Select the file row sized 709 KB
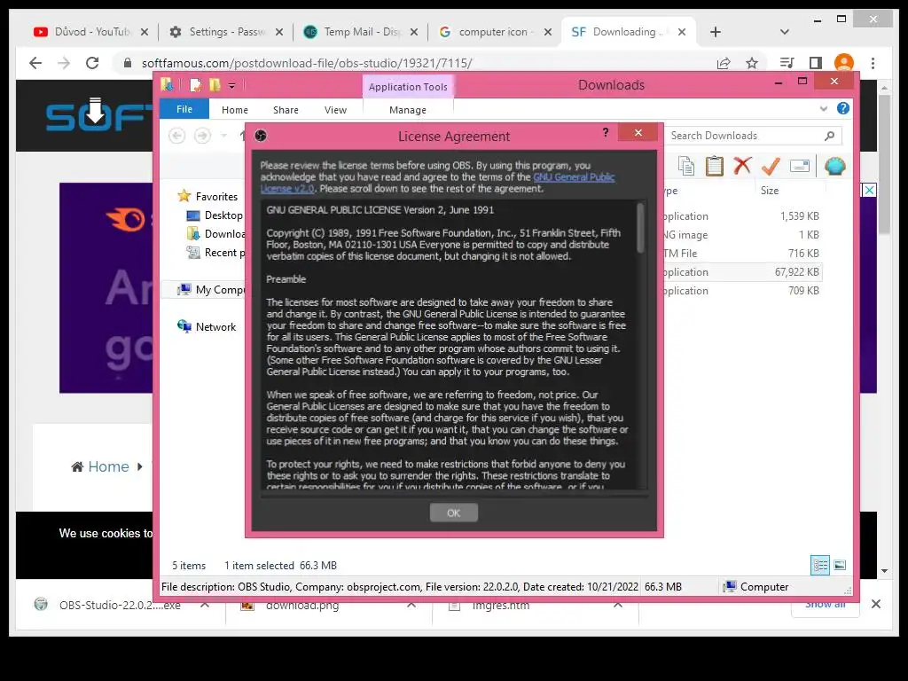The image size is (908, 681). click(x=742, y=291)
